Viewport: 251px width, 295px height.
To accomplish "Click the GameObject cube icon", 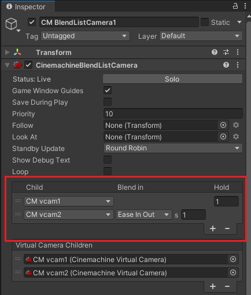I will (11, 24).
